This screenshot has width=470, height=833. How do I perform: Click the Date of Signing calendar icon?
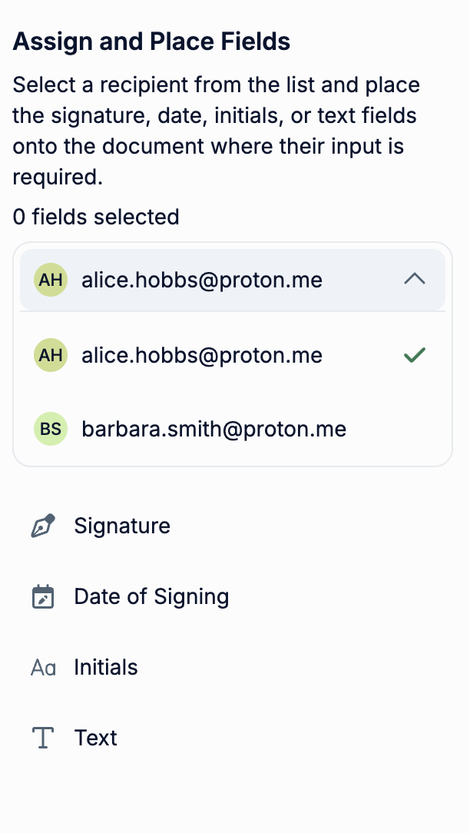[43, 597]
